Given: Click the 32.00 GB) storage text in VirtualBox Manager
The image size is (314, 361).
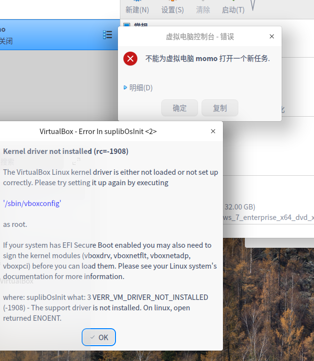Looking at the screenshot, I should 240,207.
